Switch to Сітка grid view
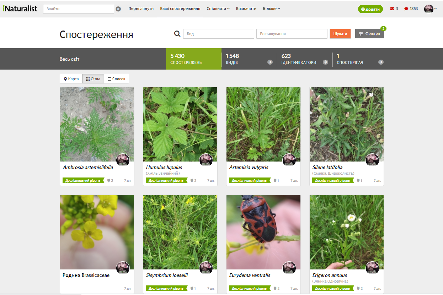 coord(93,79)
